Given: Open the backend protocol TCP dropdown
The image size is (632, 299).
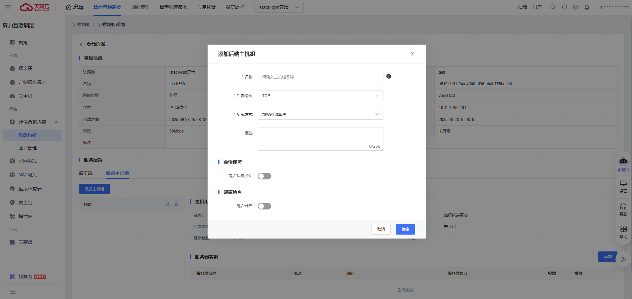Looking at the screenshot, I should click(x=320, y=96).
